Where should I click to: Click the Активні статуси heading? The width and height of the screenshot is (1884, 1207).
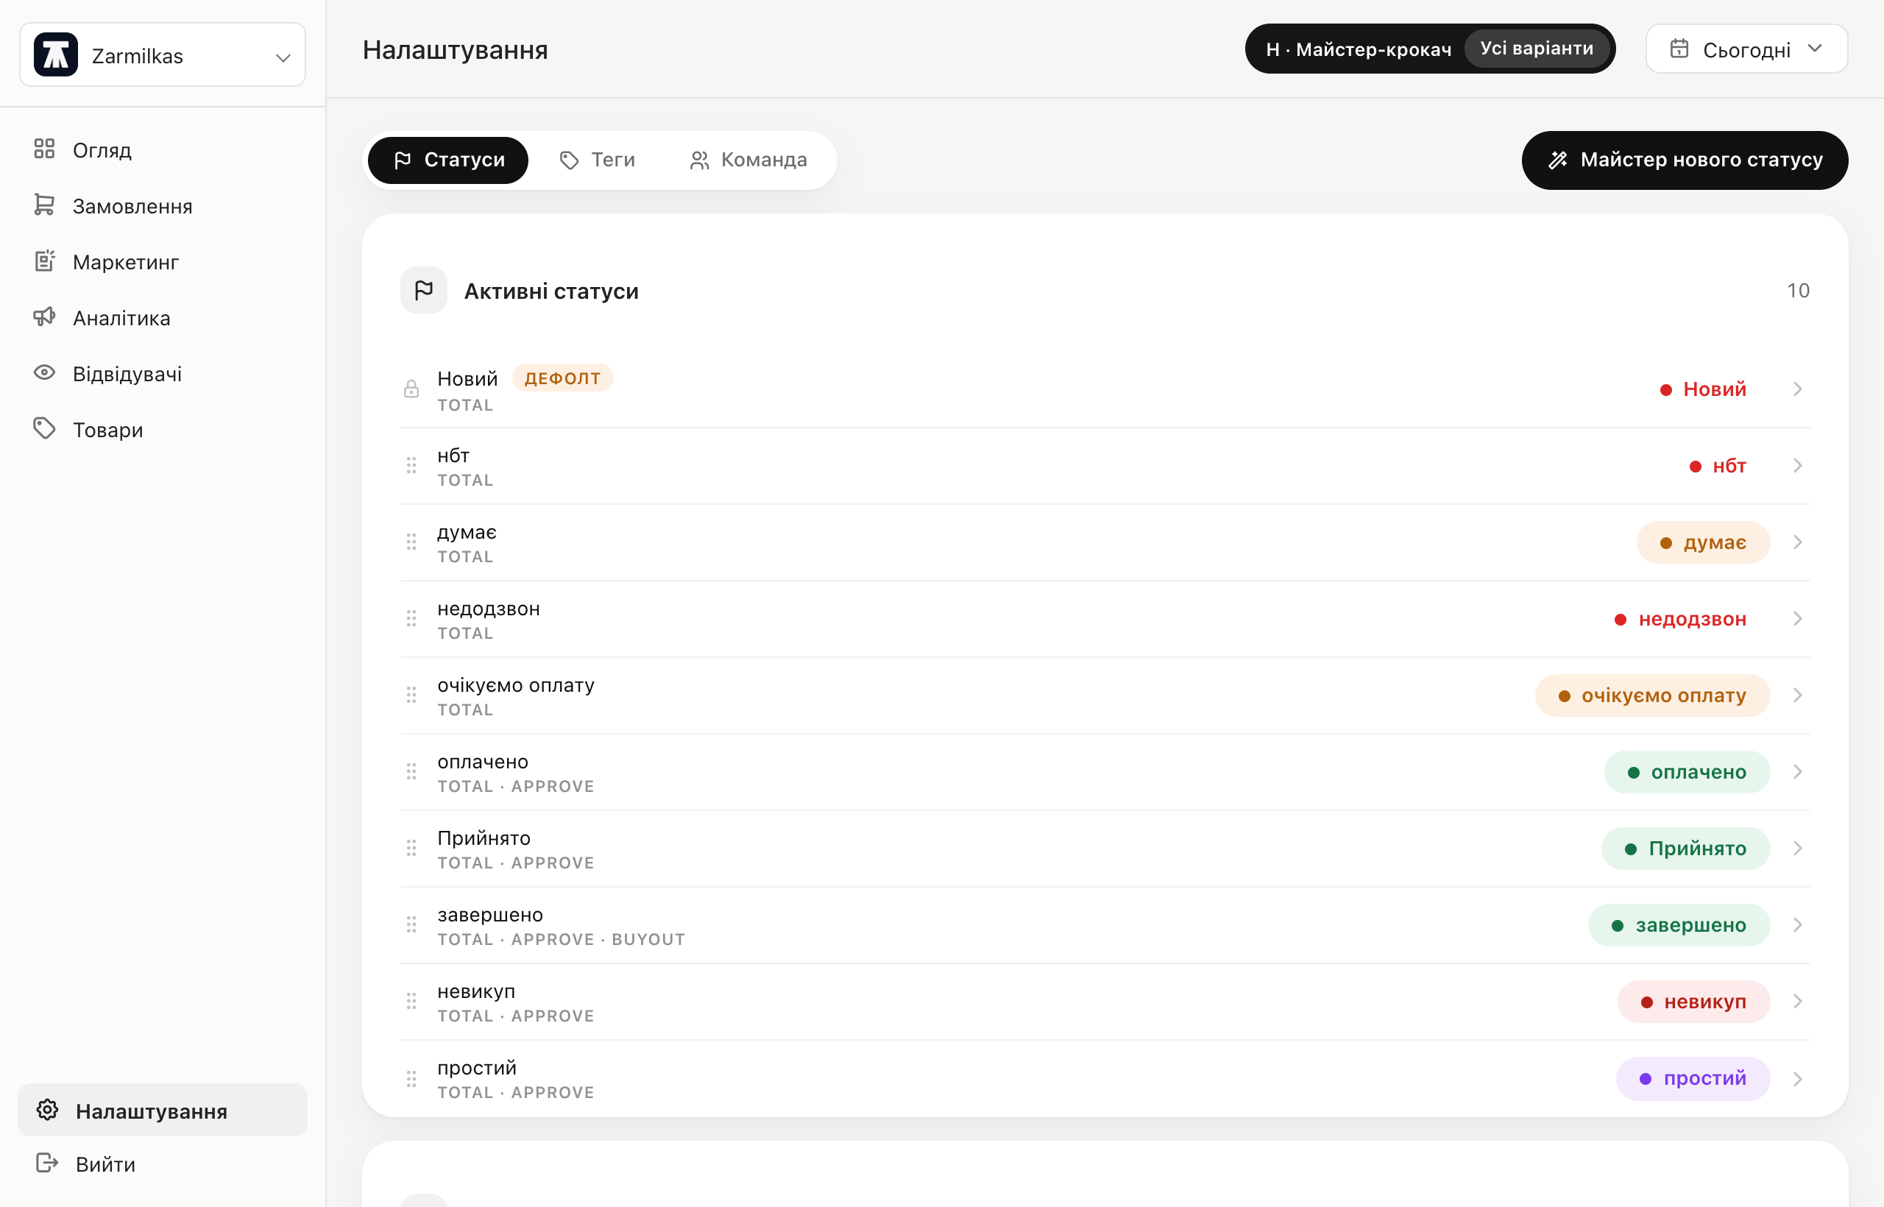552,291
